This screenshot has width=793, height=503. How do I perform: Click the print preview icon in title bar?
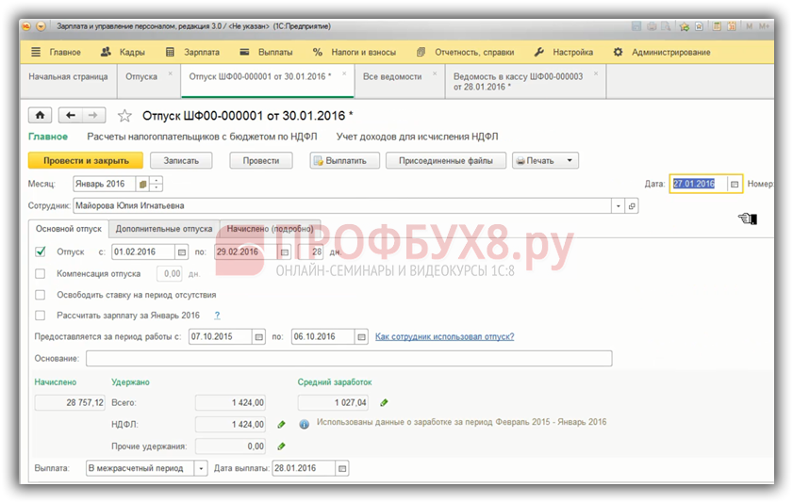pyautogui.click(x=666, y=26)
